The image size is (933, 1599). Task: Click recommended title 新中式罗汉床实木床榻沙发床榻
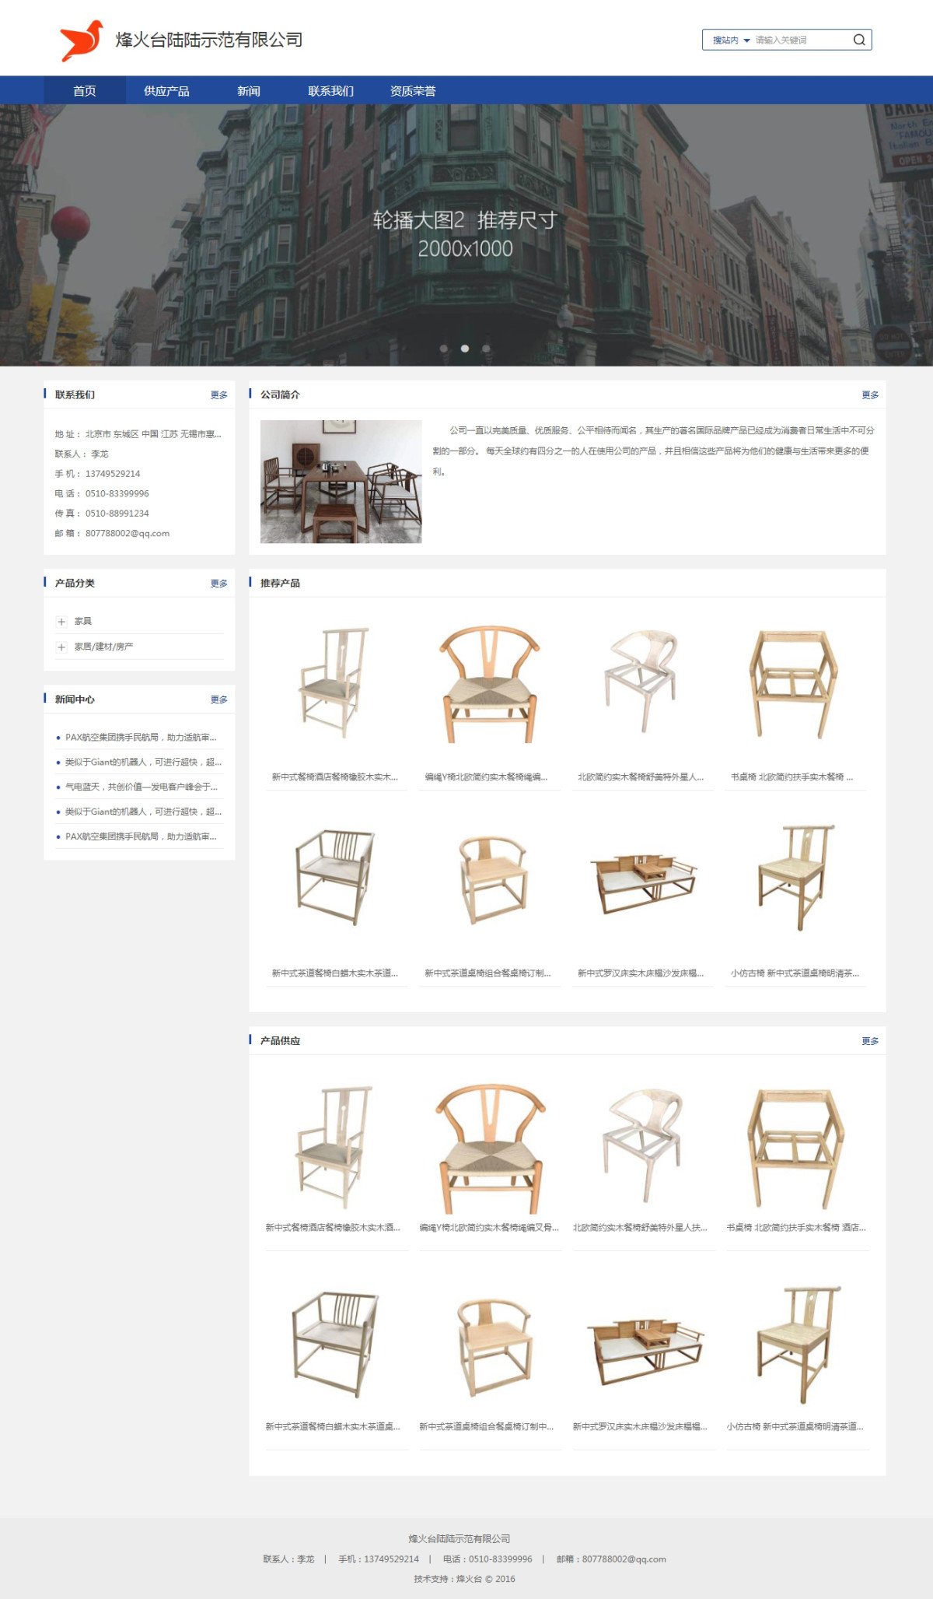[x=641, y=973]
